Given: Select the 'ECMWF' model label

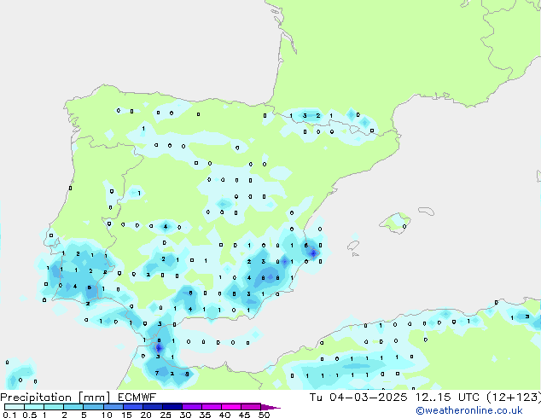Looking at the screenshot, I should pos(137,398).
